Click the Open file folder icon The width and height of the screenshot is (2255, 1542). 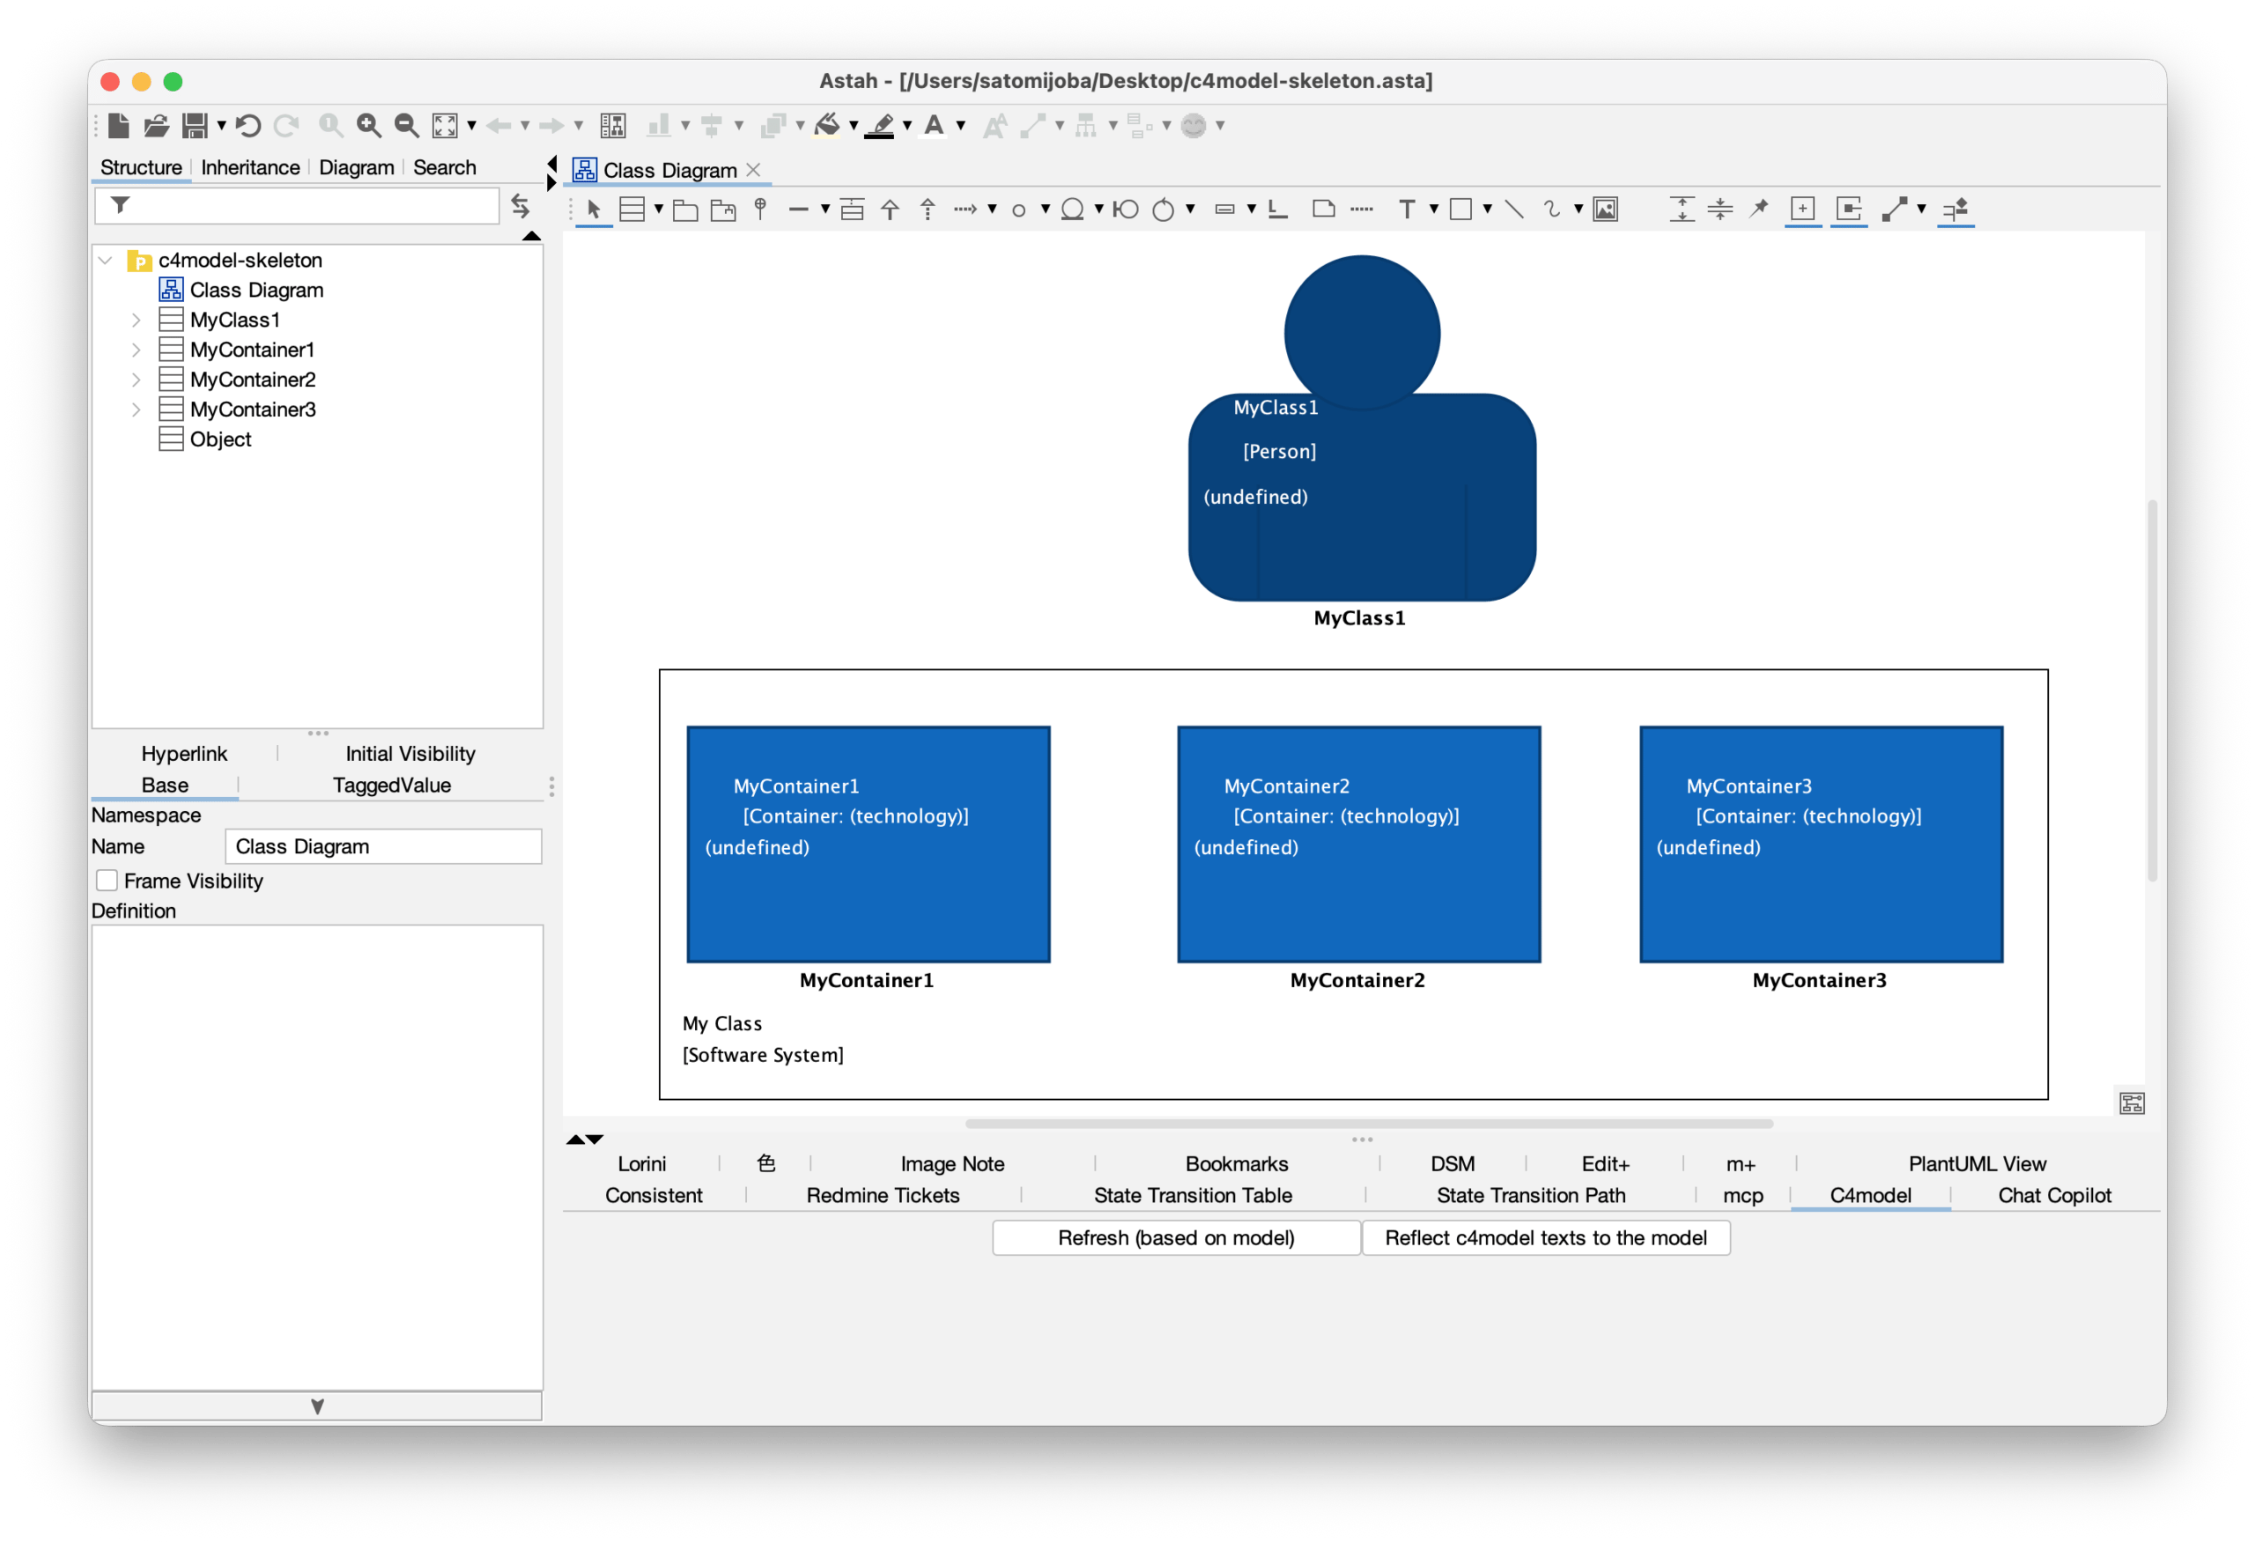pos(156,125)
